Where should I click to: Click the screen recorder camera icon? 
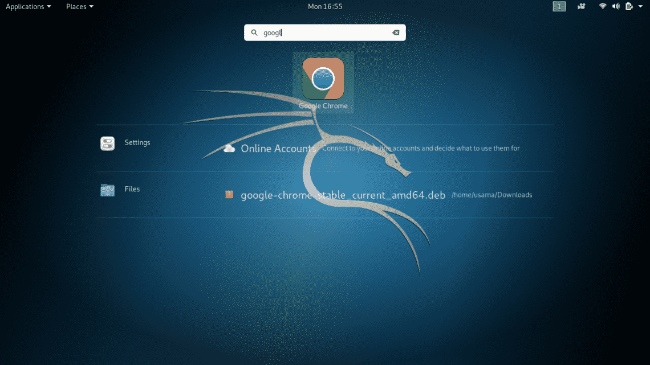click(x=582, y=7)
